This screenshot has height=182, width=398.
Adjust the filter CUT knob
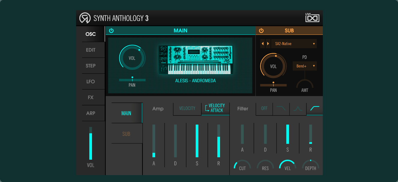click(x=242, y=165)
